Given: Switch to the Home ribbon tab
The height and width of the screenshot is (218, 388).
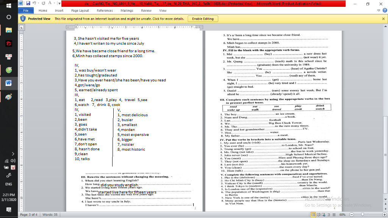Looking at the screenshot, I should (x=43, y=11).
